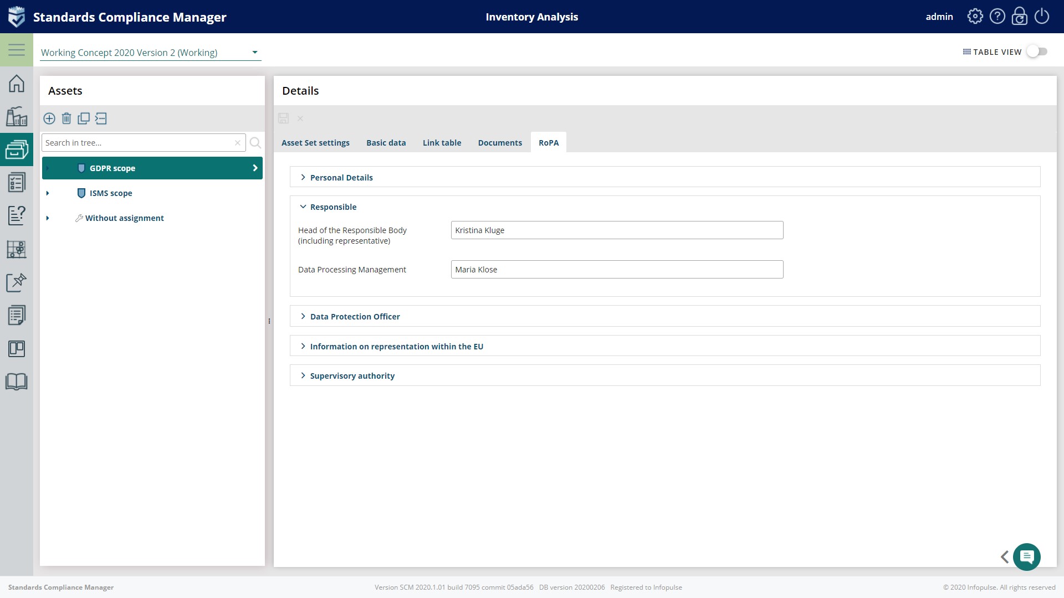
Task: Click the lock session icon
Action: (x=1020, y=17)
